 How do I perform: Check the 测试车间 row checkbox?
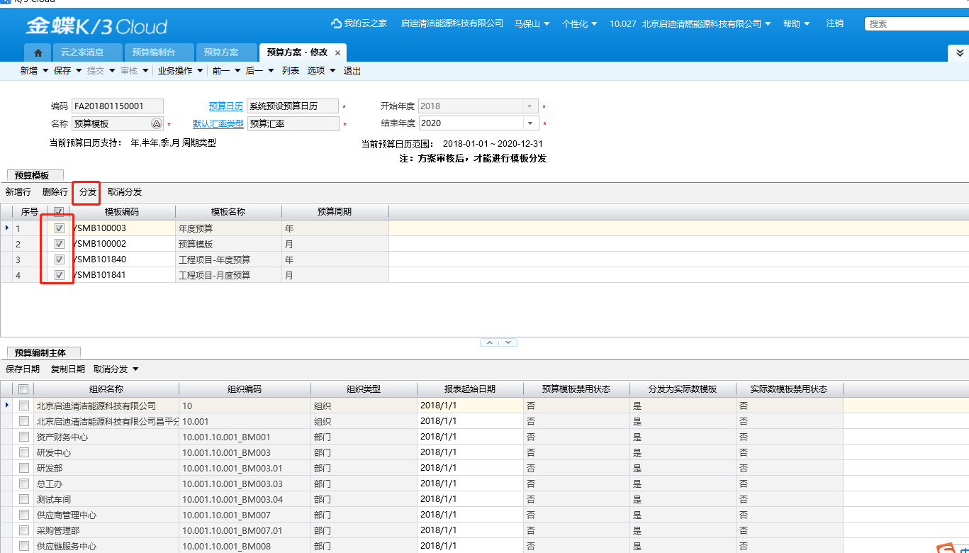click(x=24, y=499)
